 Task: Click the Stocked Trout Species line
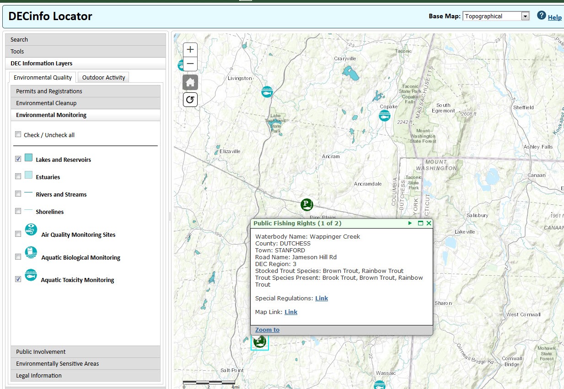coord(329,271)
